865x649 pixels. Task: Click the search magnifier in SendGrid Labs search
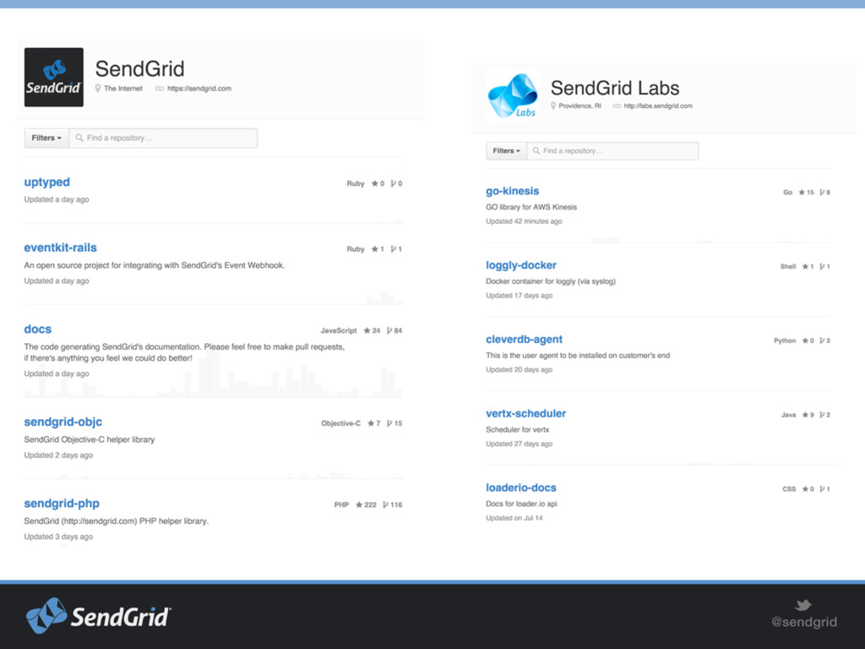[536, 150]
